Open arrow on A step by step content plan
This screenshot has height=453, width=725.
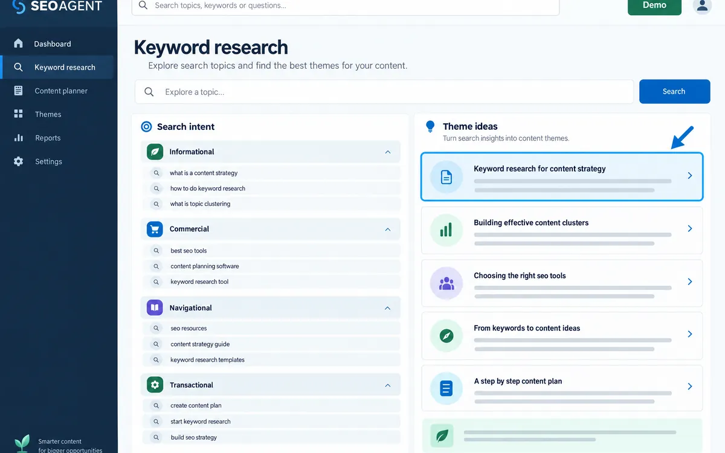690,387
